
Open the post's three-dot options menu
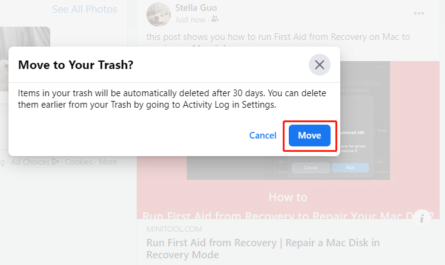coord(419,13)
